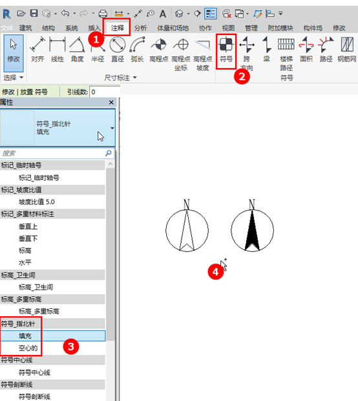The width and height of the screenshot is (358, 401).
Task: Click the 楼梯路径 stair path tool
Action: 286,54
